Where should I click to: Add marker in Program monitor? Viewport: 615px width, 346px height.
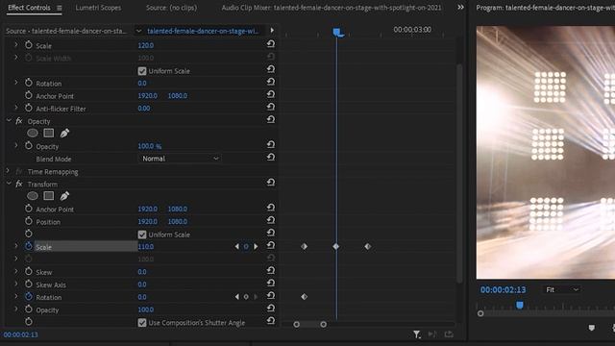(x=592, y=328)
